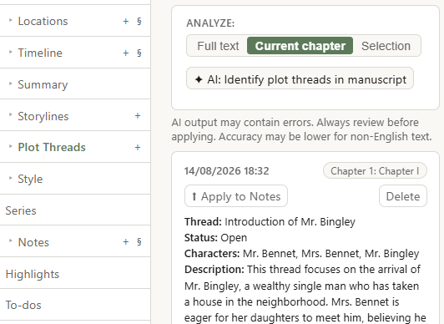Image resolution: width=444 pixels, height=324 pixels.
Task: Click the Characters line listing Mr. Bennet
Action: point(301,254)
